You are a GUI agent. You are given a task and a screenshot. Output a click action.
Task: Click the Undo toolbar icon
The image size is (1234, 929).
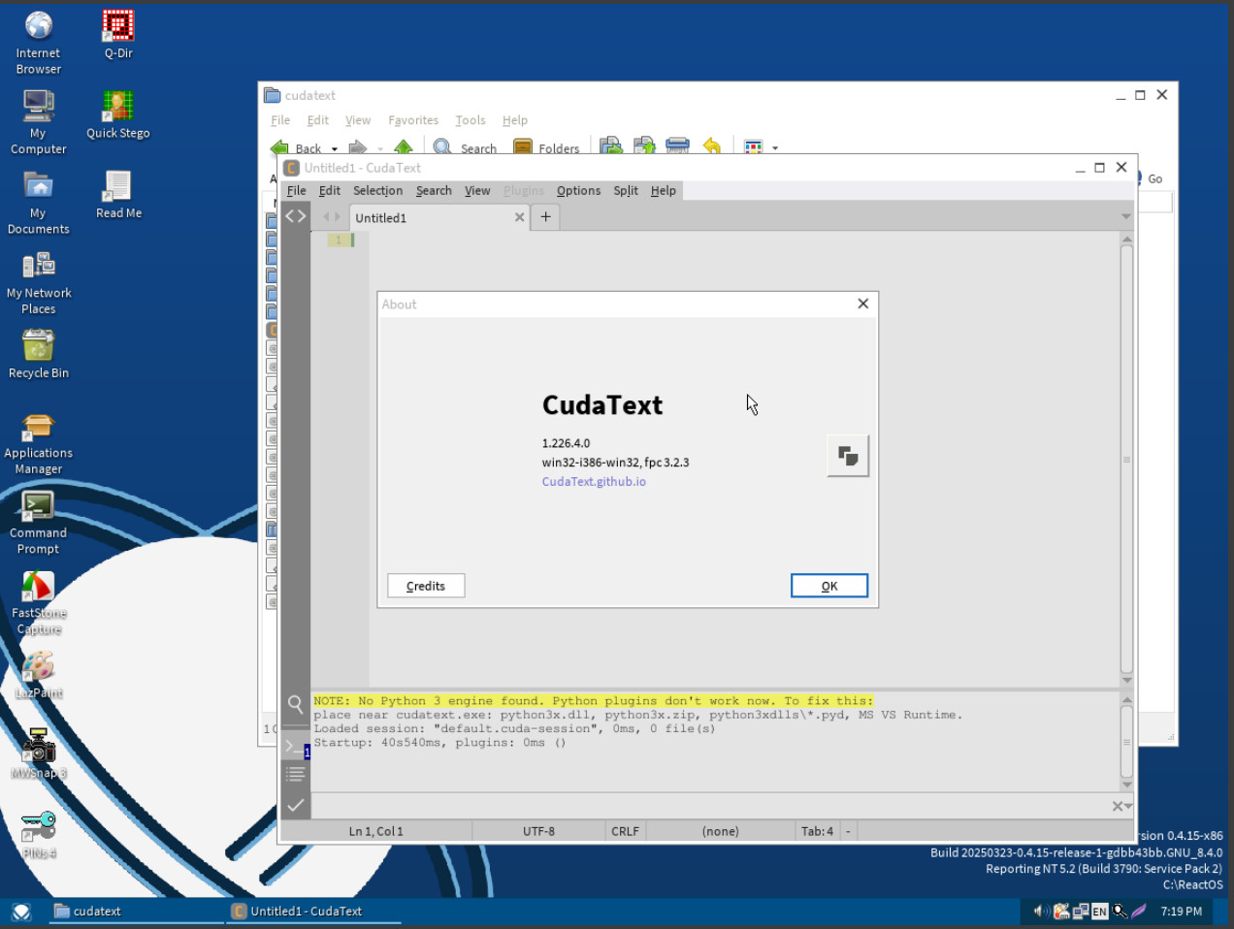tap(711, 146)
